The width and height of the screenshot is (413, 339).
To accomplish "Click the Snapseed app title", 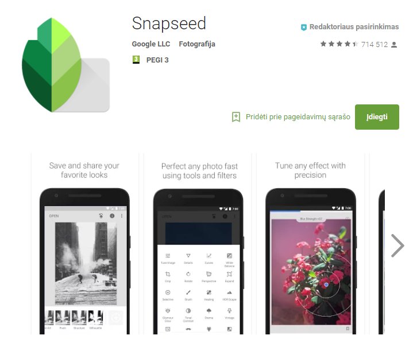I will pyautogui.click(x=169, y=24).
